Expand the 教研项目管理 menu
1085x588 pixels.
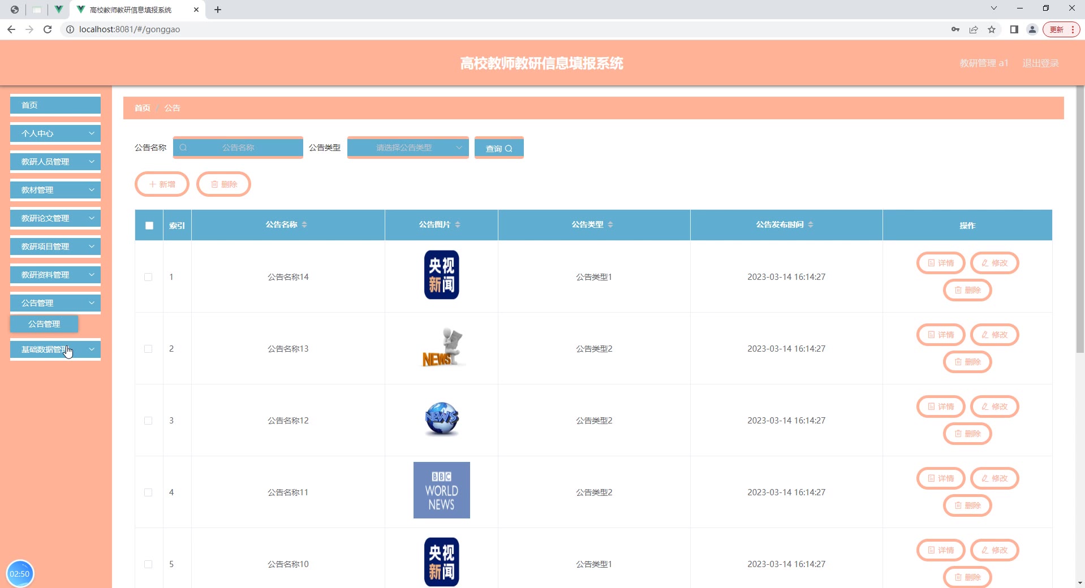pyautogui.click(x=55, y=247)
